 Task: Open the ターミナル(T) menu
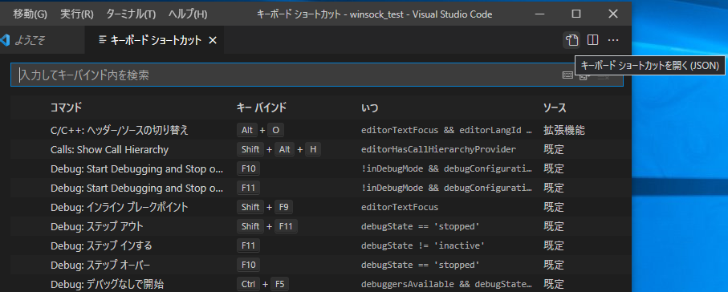(x=131, y=14)
